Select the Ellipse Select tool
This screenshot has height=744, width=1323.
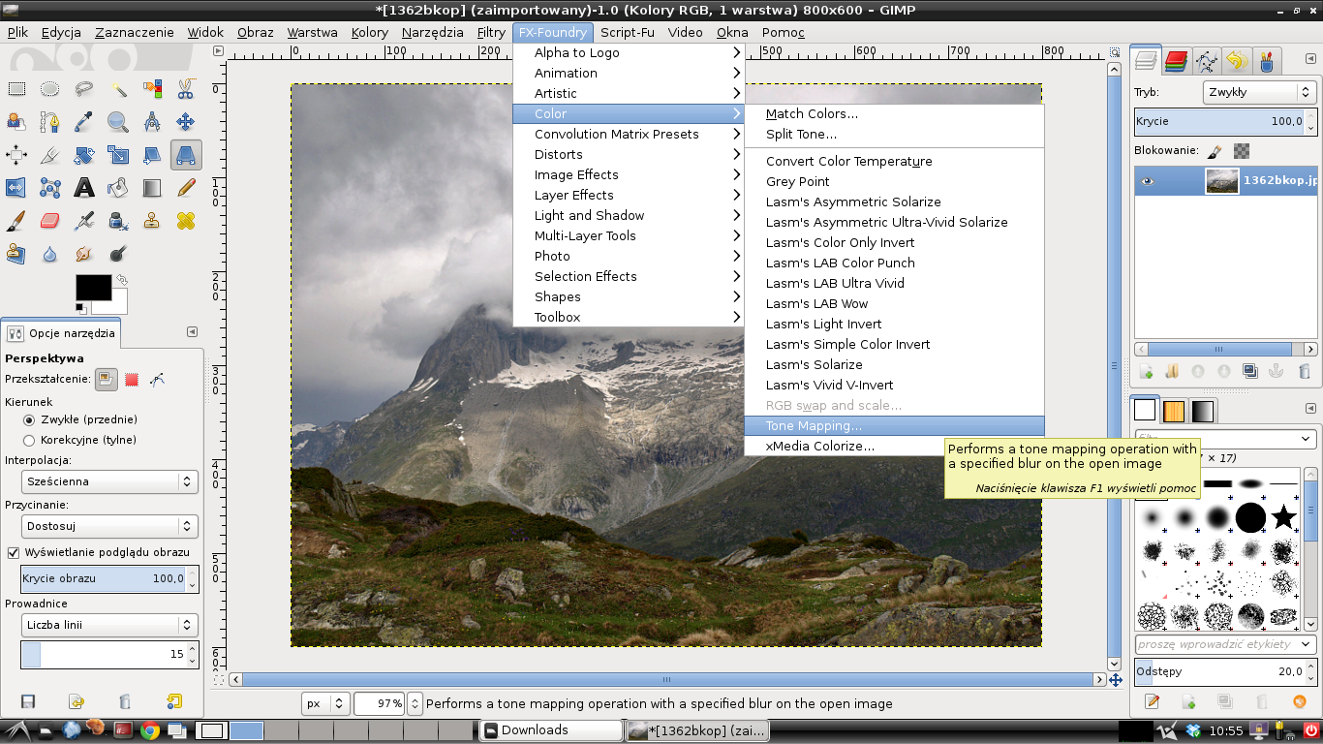(50, 90)
